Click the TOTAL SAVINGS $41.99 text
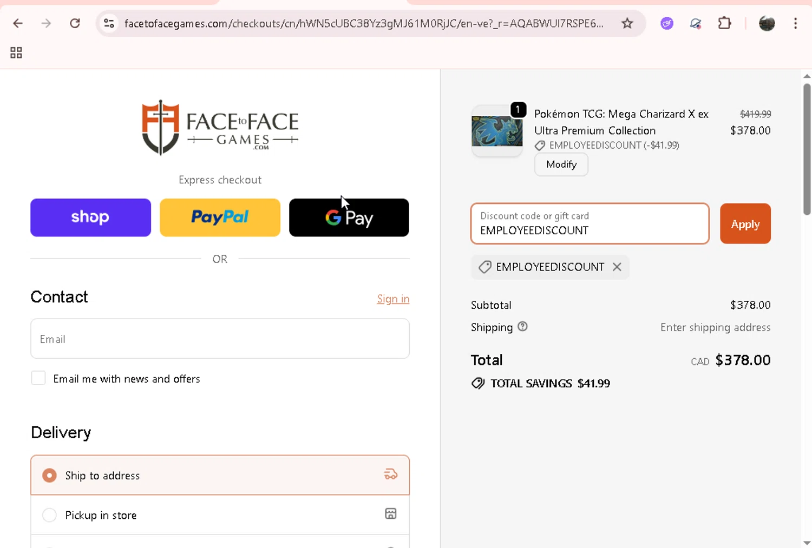This screenshot has width=812, height=548. tap(550, 384)
